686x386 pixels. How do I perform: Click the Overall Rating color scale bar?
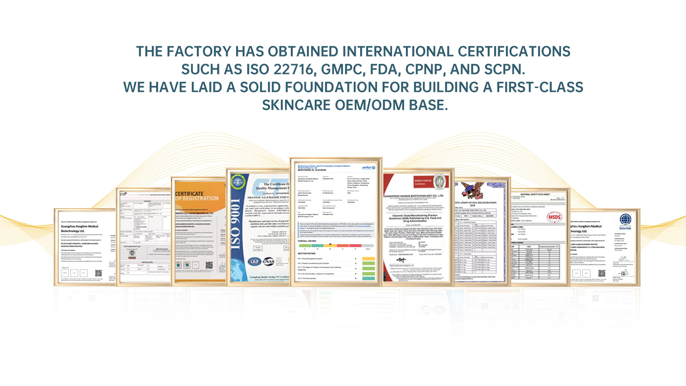click(336, 246)
